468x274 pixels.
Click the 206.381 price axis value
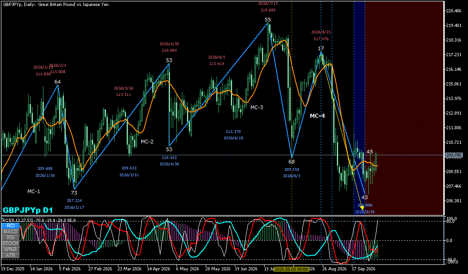tap(454, 201)
